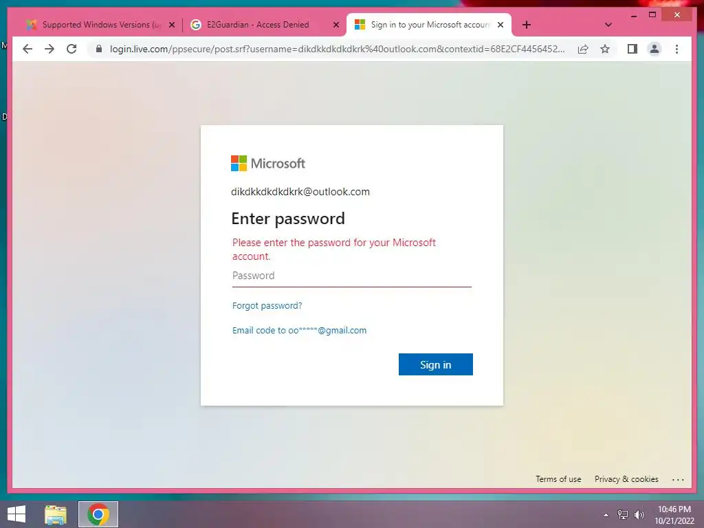This screenshot has width=704, height=528.
Task: Close the Chrome window
Action: [677, 15]
